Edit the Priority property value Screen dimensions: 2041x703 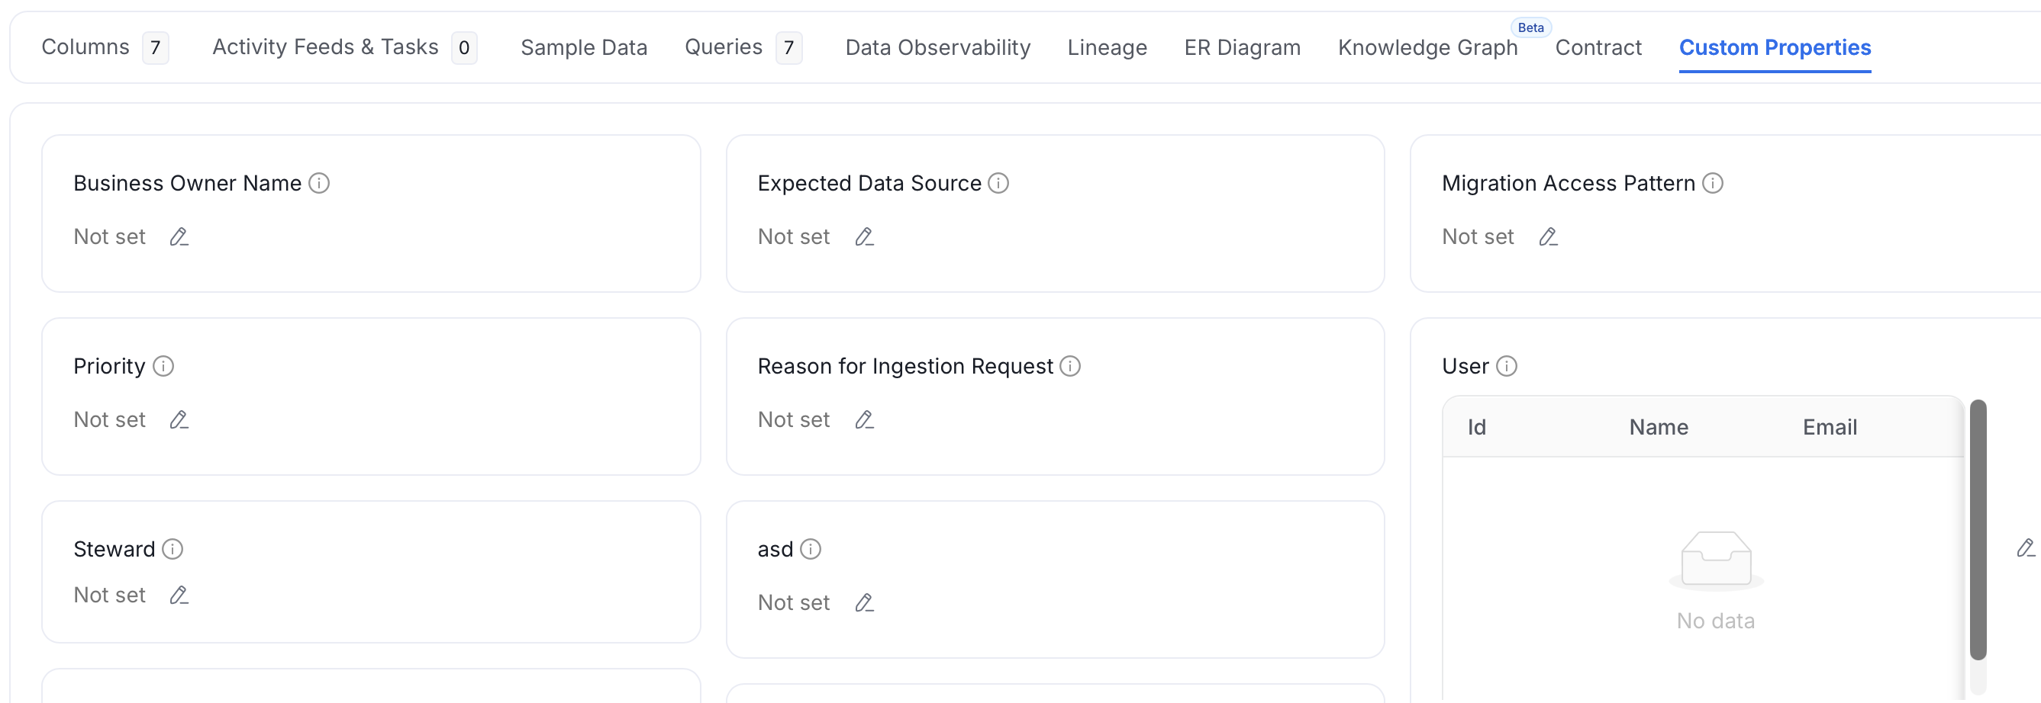click(x=179, y=419)
